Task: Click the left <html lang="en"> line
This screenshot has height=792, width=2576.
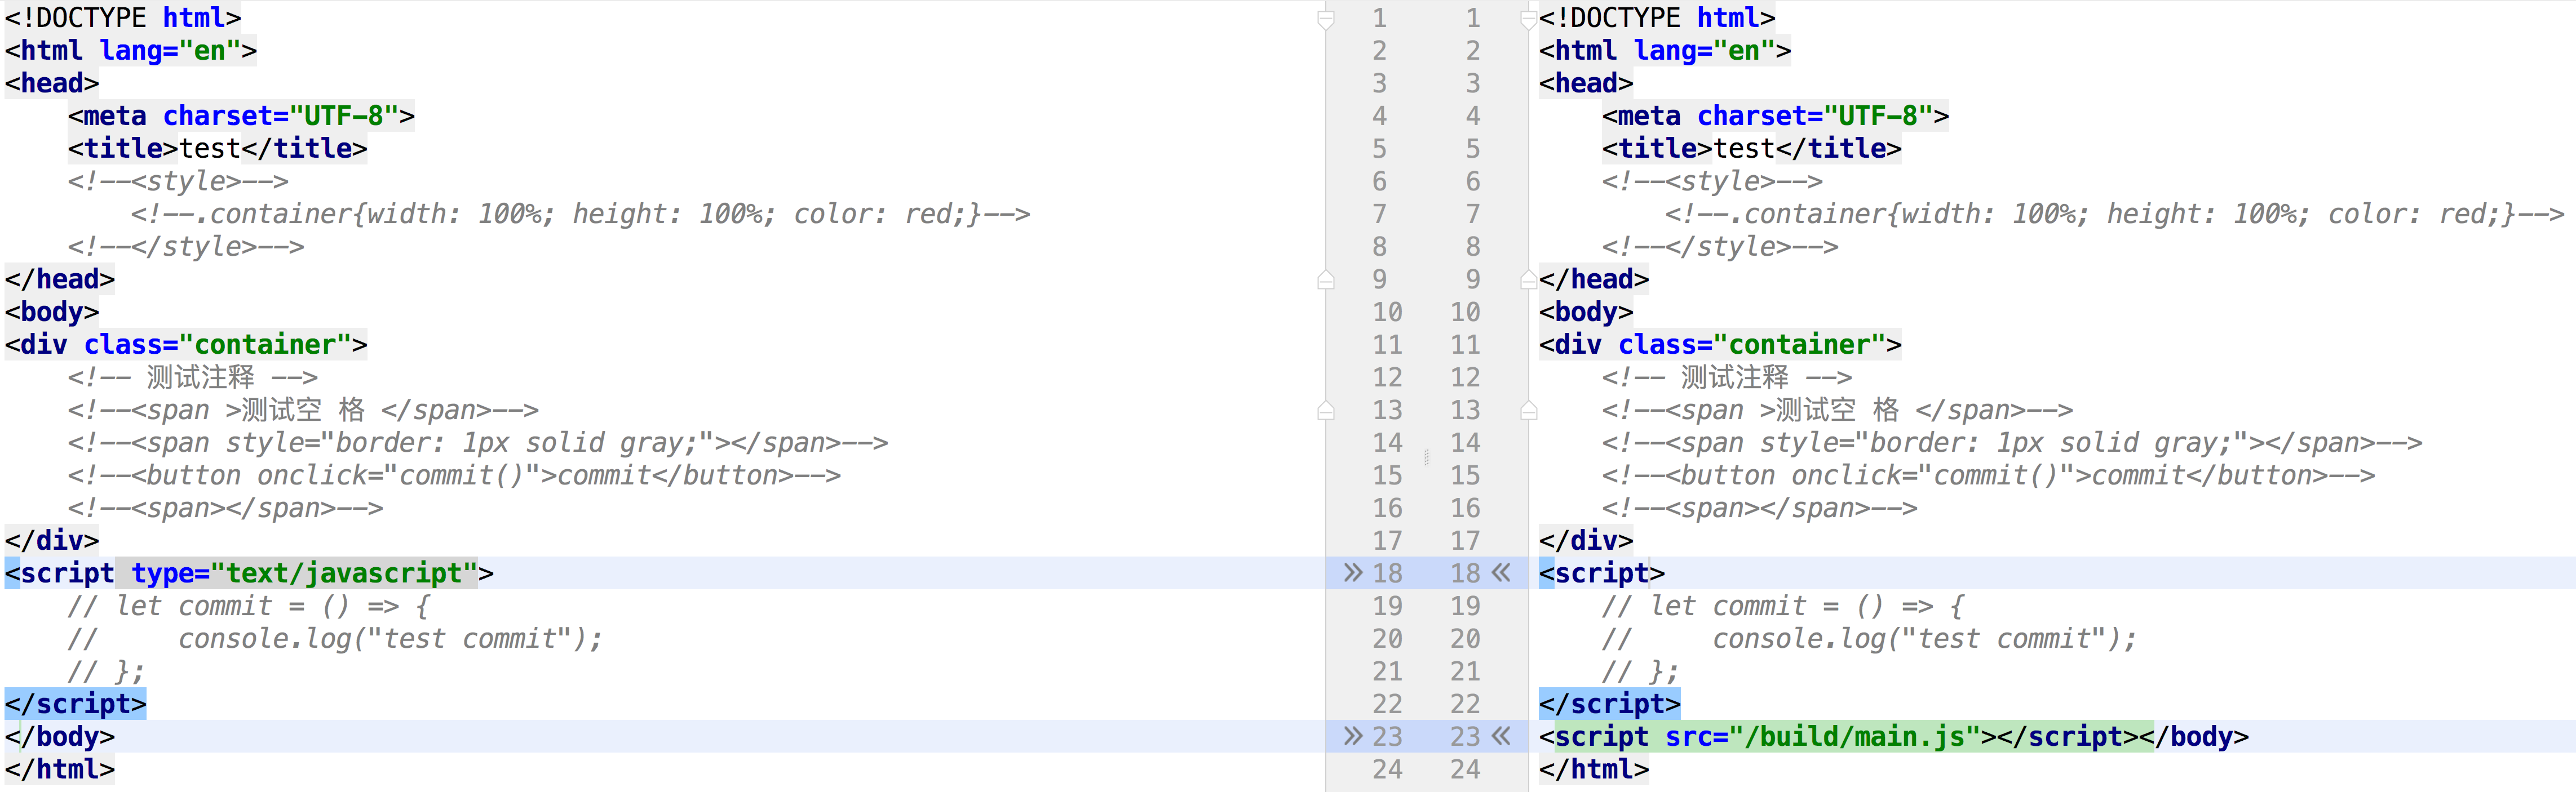Action: [x=131, y=51]
